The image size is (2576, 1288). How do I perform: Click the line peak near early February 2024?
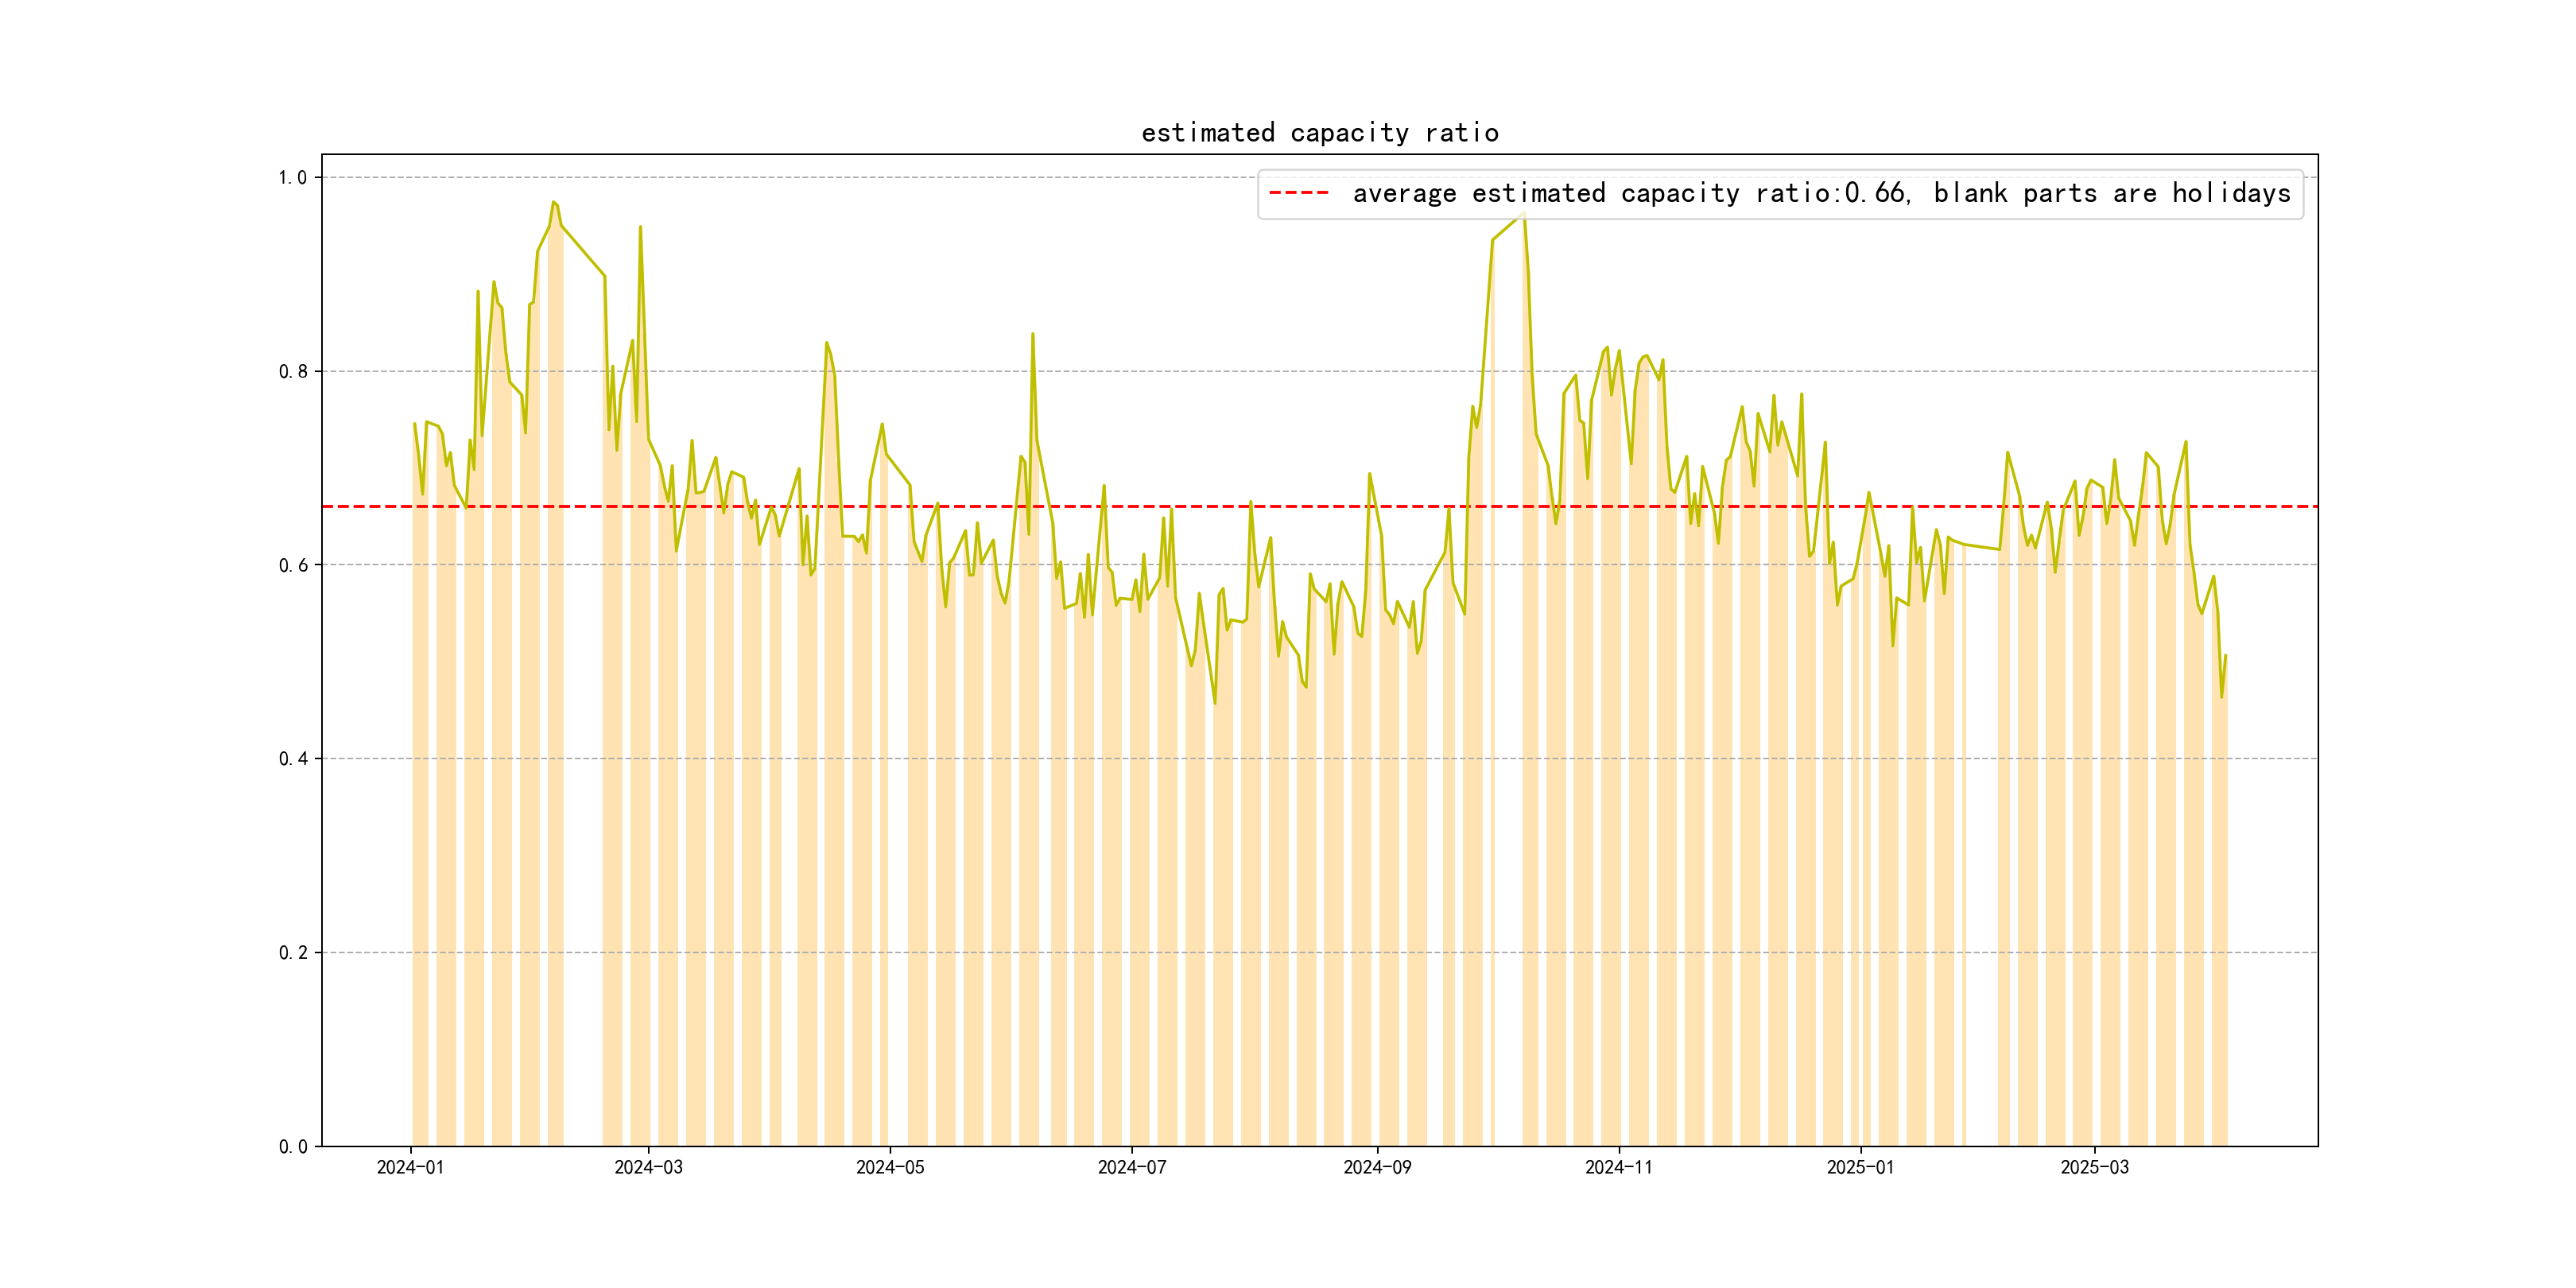point(553,202)
